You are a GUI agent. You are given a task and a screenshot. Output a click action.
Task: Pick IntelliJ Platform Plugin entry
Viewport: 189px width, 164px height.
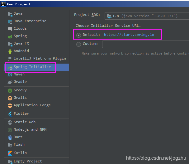(x=37, y=58)
